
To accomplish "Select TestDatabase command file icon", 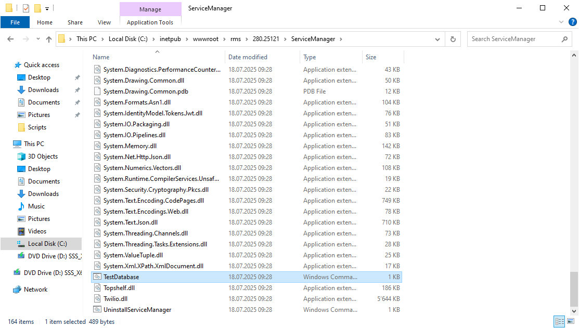I will pos(97,277).
